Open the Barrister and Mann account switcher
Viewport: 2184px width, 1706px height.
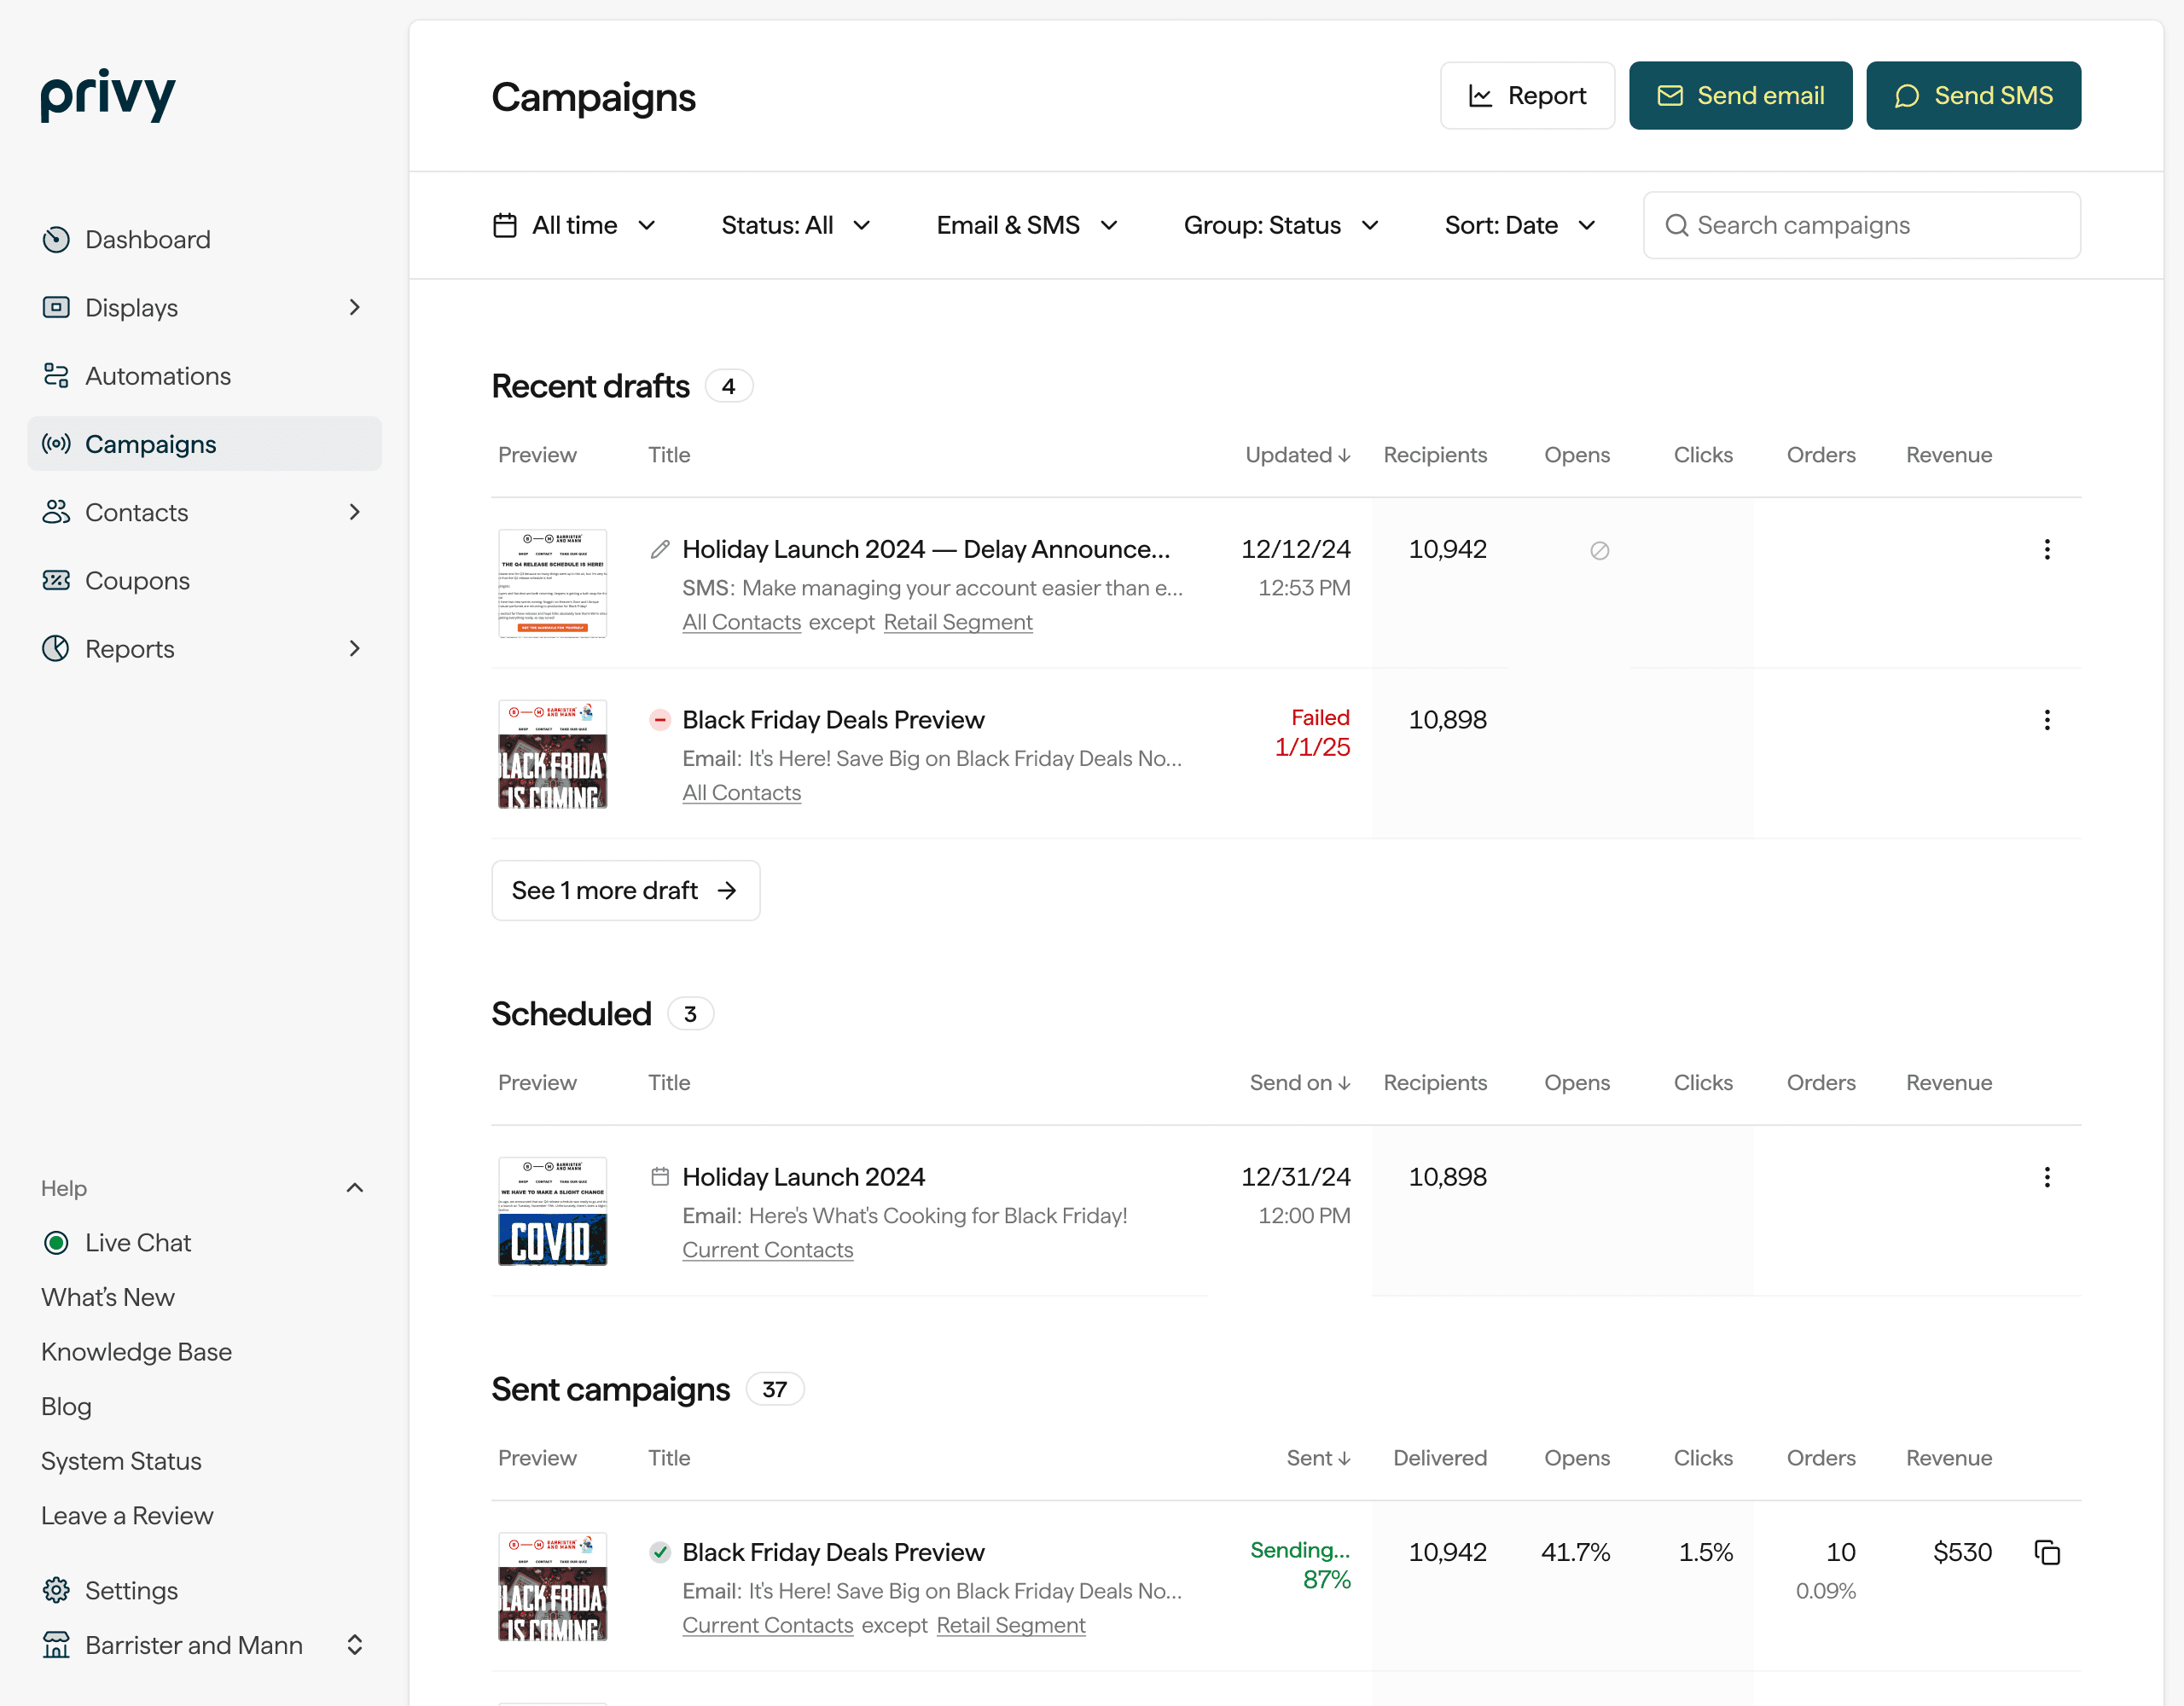point(354,1645)
